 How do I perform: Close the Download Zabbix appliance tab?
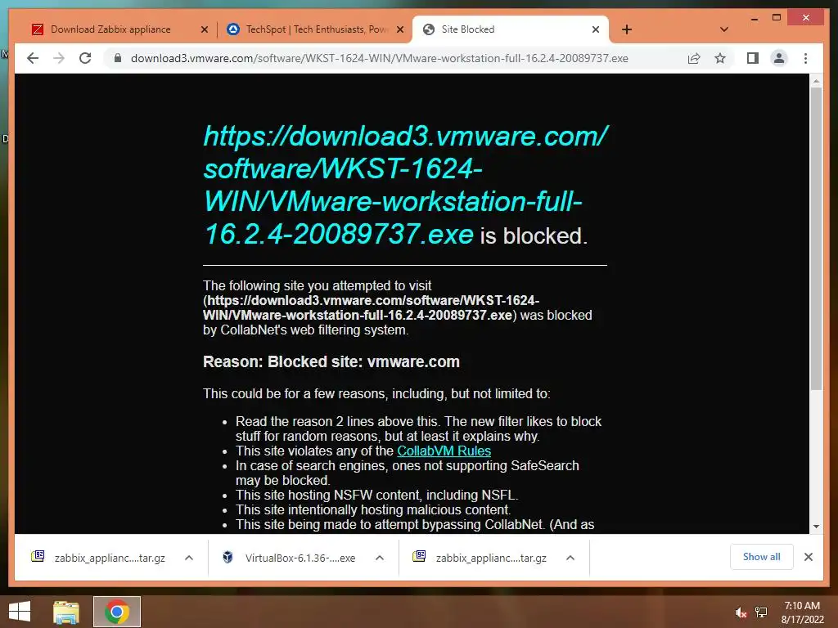(x=204, y=30)
